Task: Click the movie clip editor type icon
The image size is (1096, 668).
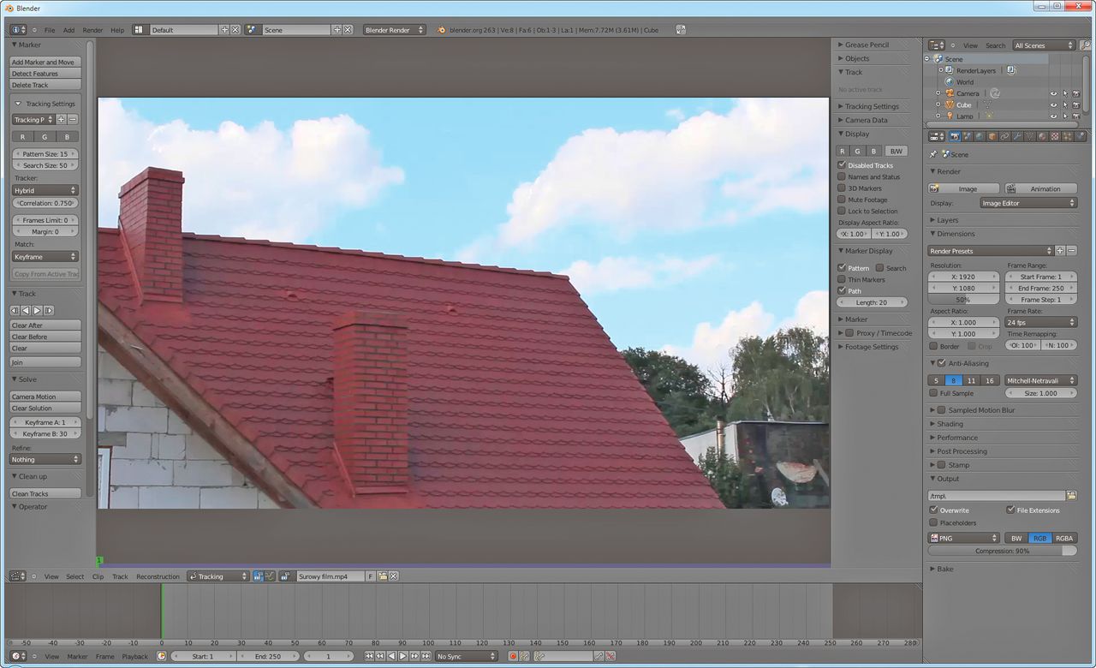Action: 17,576
